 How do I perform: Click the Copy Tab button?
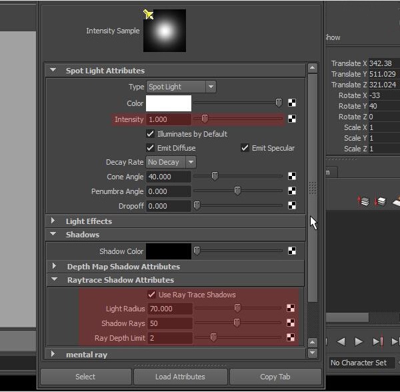(275, 377)
